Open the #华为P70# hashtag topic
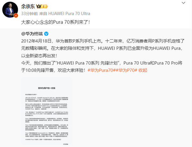 point(126,70)
